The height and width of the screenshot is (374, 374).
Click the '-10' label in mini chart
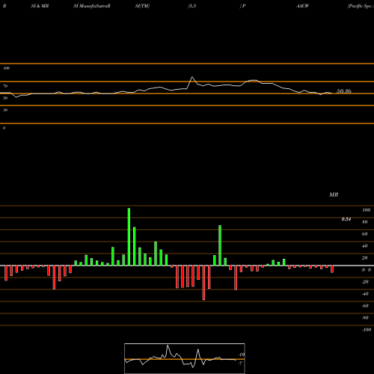tap(241, 355)
